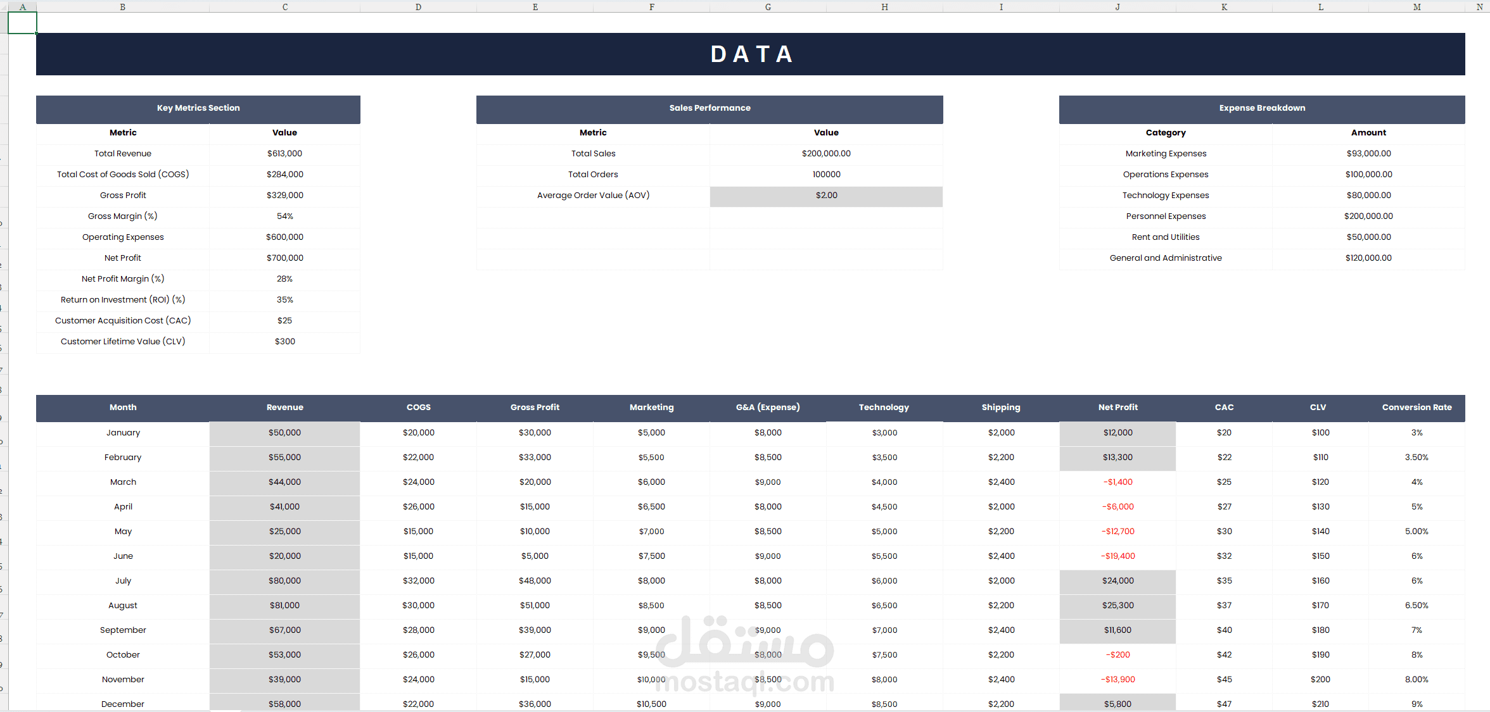Click the Total Revenue value $613,000

[x=284, y=154]
